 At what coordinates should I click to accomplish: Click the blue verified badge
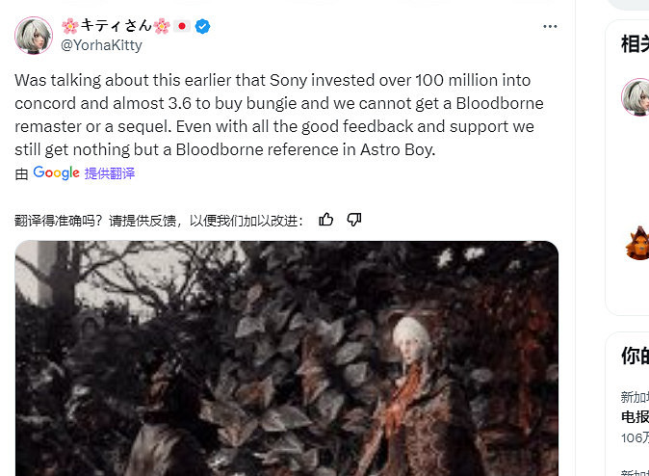coord(202,26)
